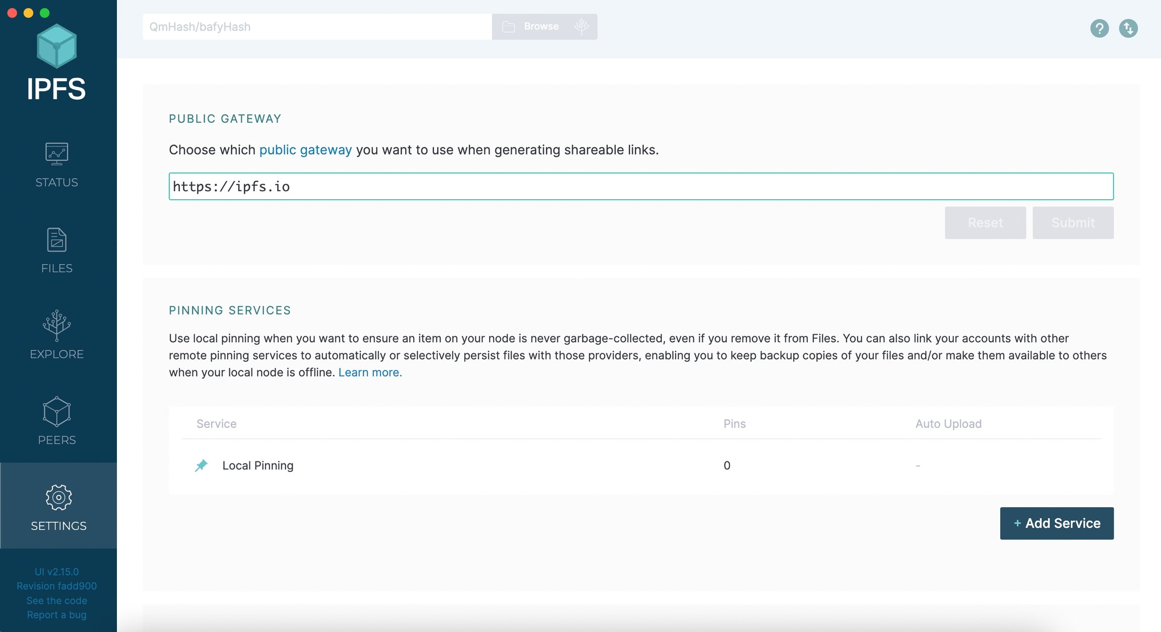
Task: Submit the public gateway URL
Action: click(1072, 223)
